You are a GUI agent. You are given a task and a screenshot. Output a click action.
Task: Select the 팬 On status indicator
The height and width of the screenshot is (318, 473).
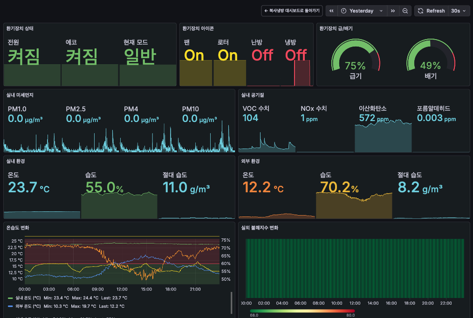click(x=194, y=55)
